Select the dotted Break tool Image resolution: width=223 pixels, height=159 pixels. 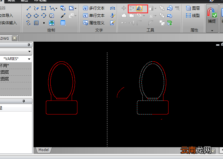pyautogui.click(x=124, y=23)
